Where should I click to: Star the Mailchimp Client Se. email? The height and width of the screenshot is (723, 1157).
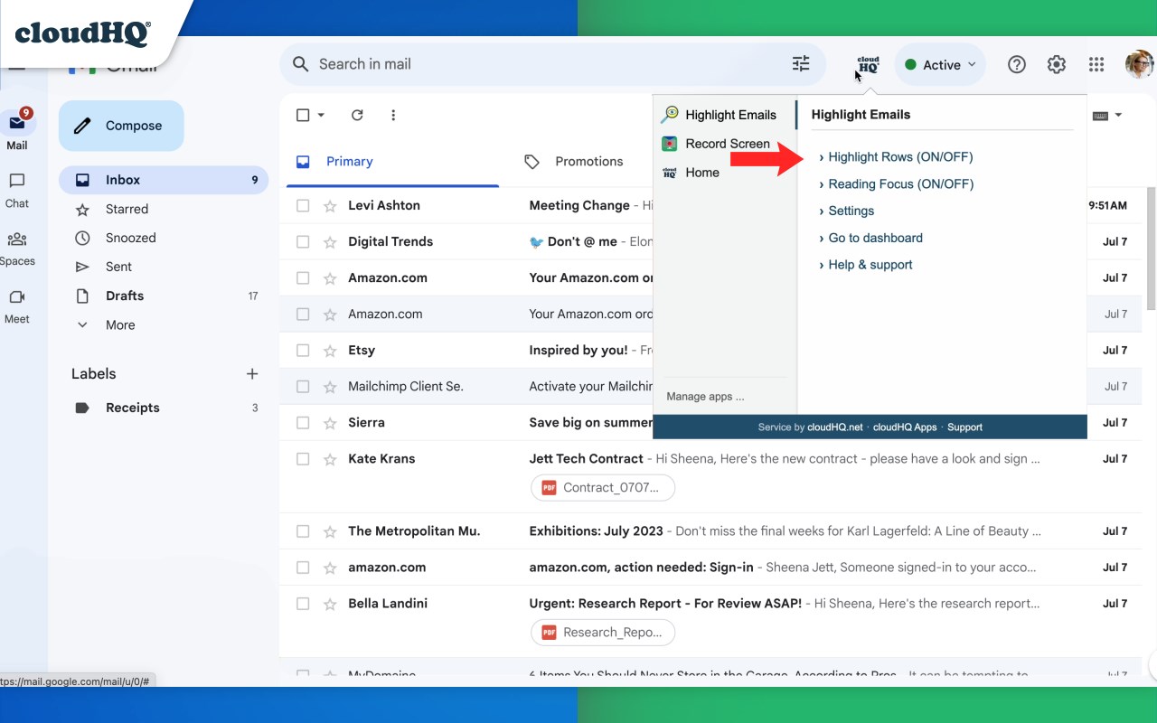(330, 386)
